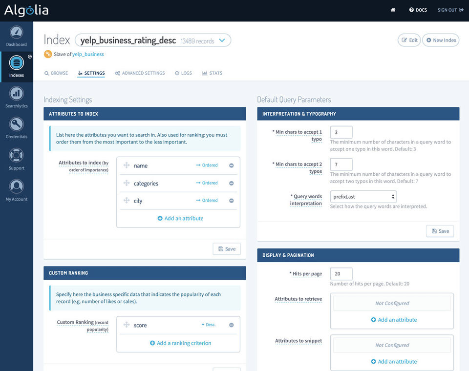Image resolution: width=469 pixels, height=371 pixels.
Task: Toggle Ordered setting for categories
Action: coord(207,183)
